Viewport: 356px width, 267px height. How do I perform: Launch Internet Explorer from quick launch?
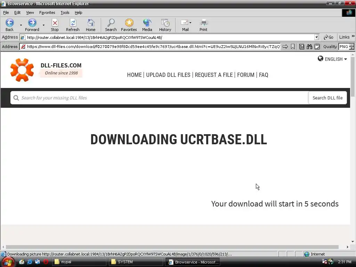coord(30,262)
